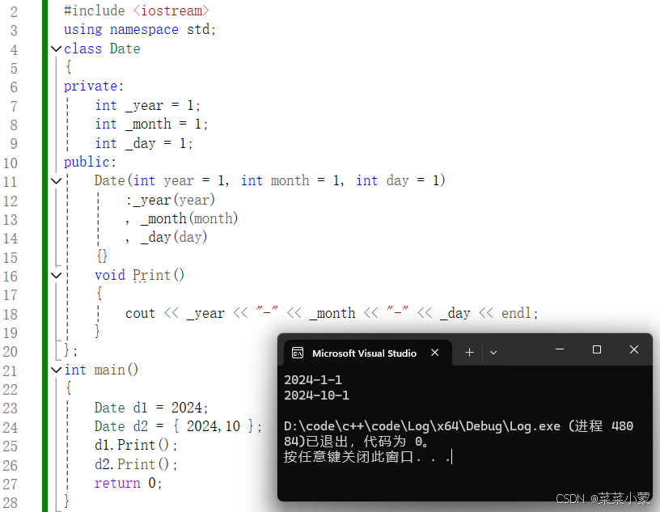The height and width of the screenshot is (512, 660).
Task: Collapse the void Print function block
Action: coord(56,275)
